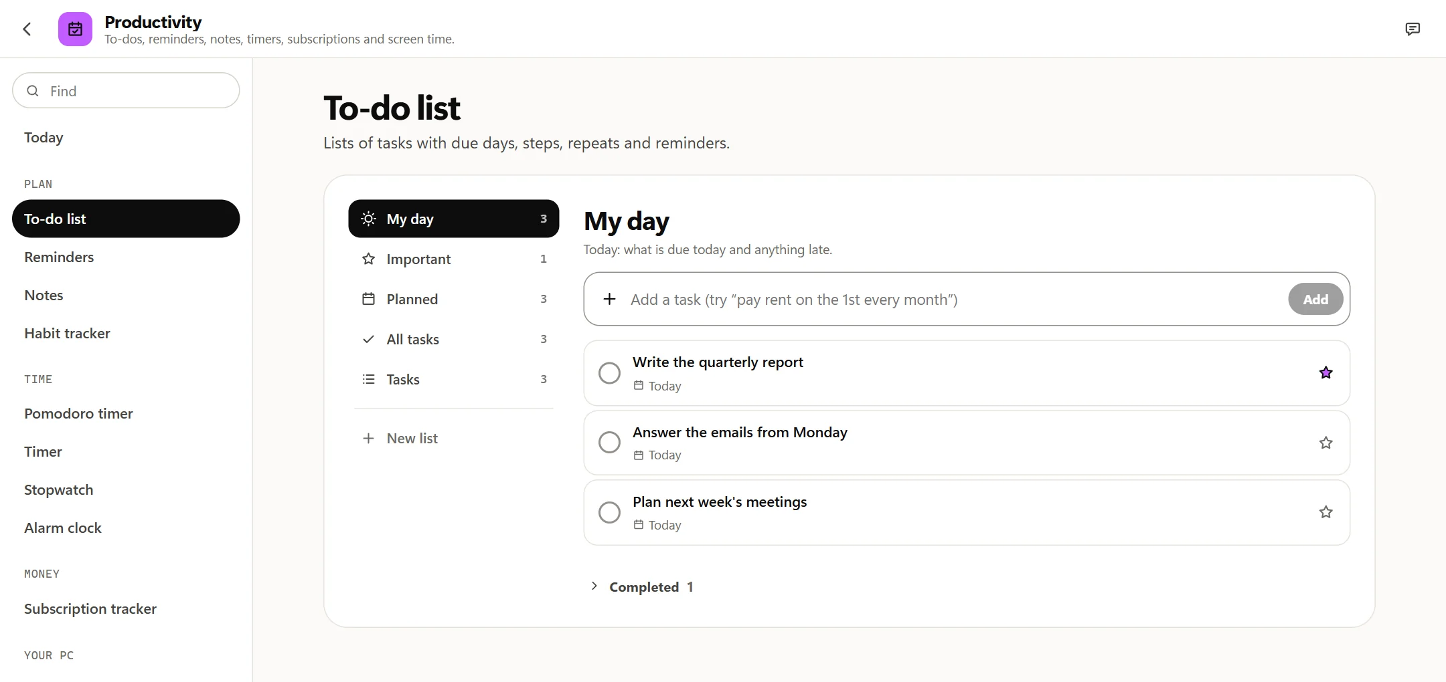Screen dimensions: 1446x682
Task: Open Notes in the sidebar
Action: pos(126,295)
